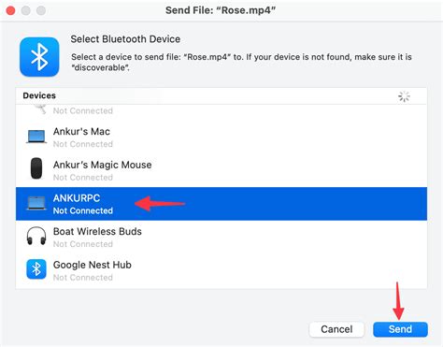Image resolution: width=443 pixels, height=347 pixels.
Task: Select the ANKURPC device row
Action: [221, 204]
